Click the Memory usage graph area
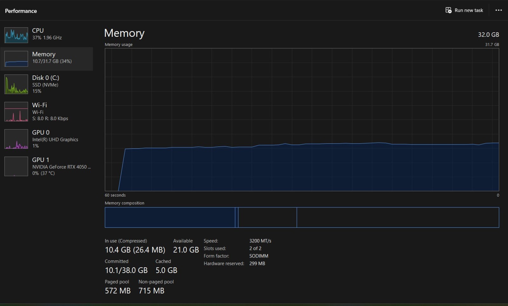This screenshot has width=508, height=306. [302, 120]
